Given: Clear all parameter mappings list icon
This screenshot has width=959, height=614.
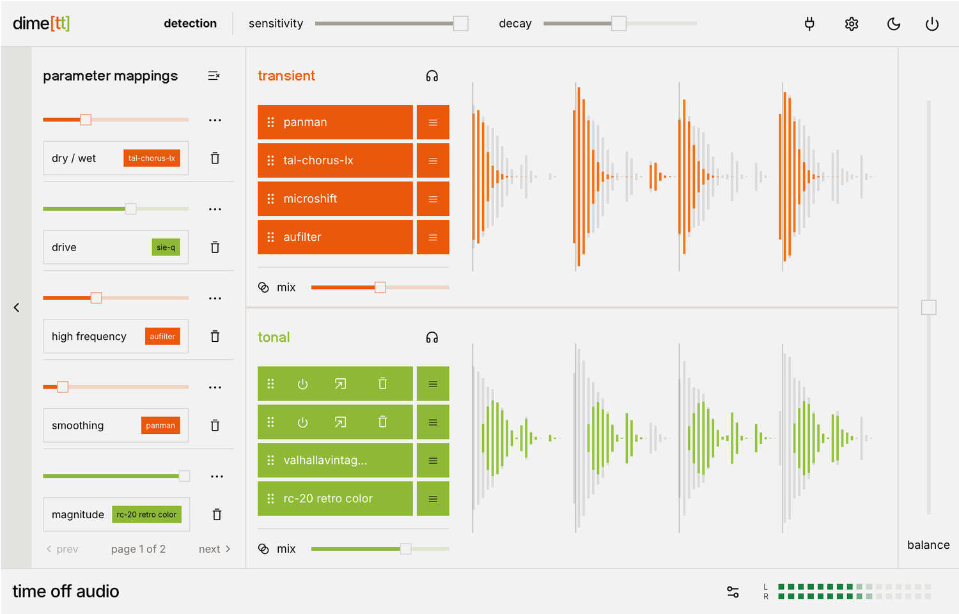Looking at the screenshot, I should (x=214, y=76).
